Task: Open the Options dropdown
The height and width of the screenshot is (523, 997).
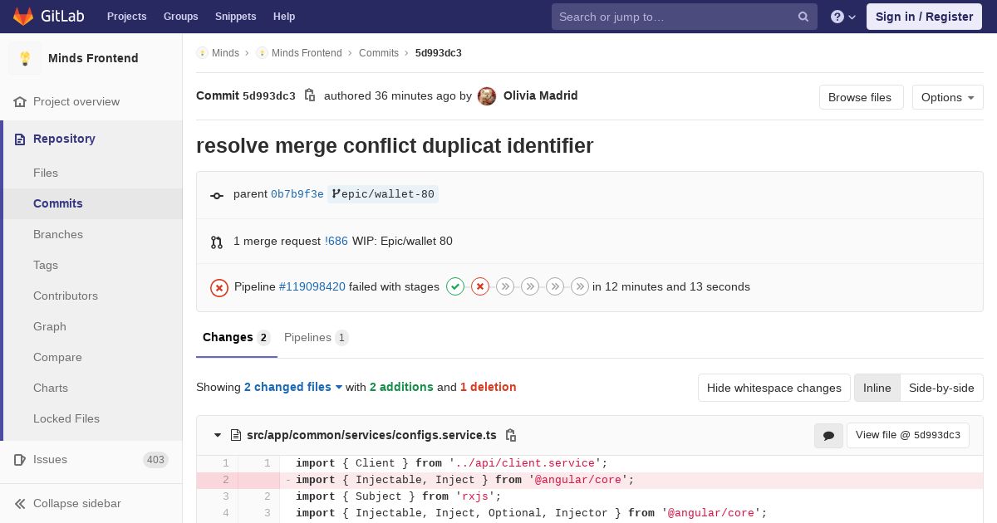Action: coord(947,97)
